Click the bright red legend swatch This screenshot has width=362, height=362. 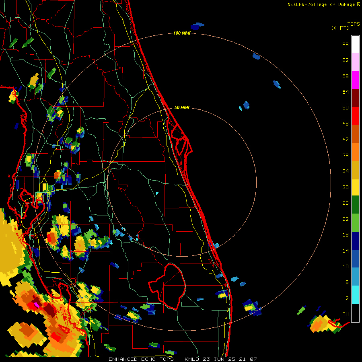355,116
